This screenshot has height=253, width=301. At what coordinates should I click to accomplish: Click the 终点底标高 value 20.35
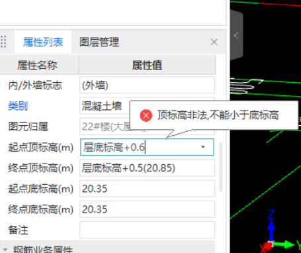(x=147, y=209)
